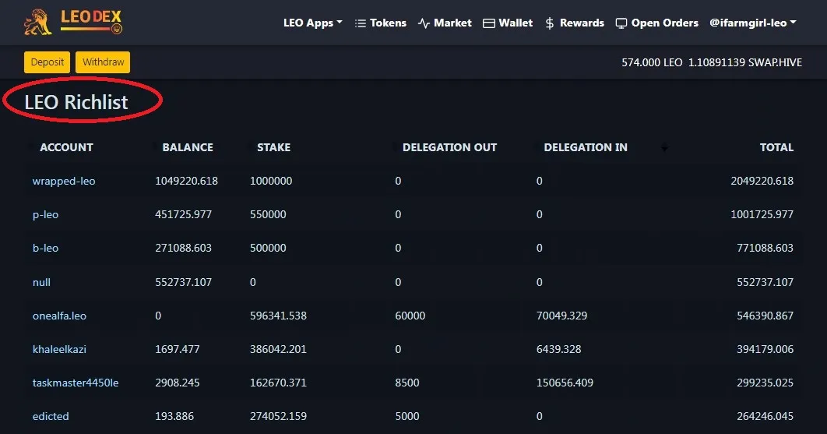Click the LeoDex lion logo
Screen dimensions: 827x434
point(38,22)
